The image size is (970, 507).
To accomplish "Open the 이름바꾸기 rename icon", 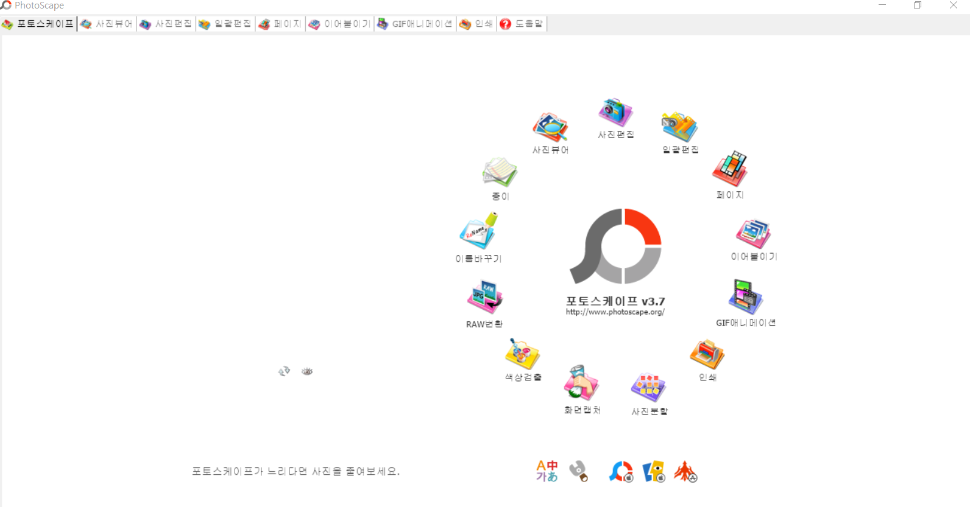I will tap(479, 231).
